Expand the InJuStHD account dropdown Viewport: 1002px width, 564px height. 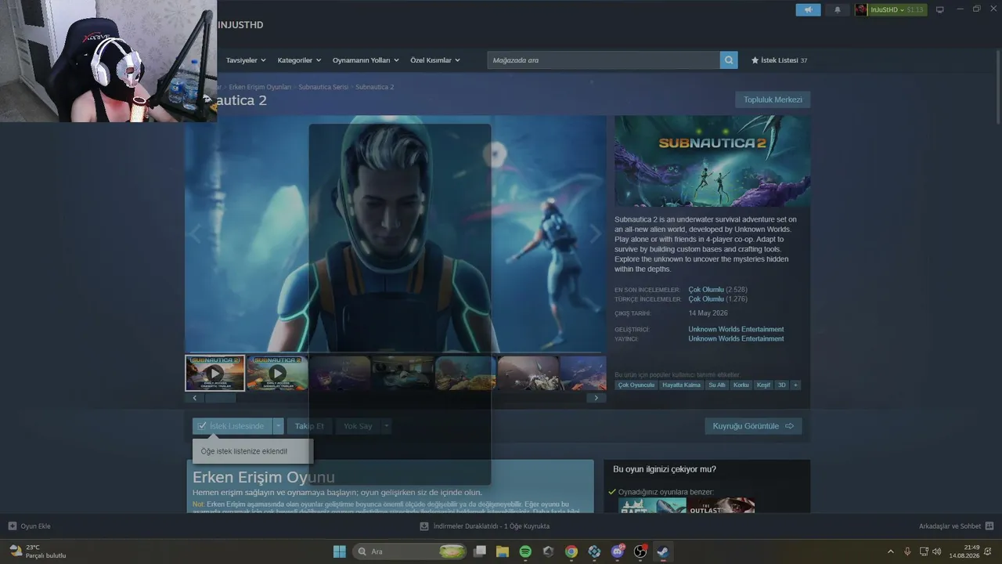[901, 10]
